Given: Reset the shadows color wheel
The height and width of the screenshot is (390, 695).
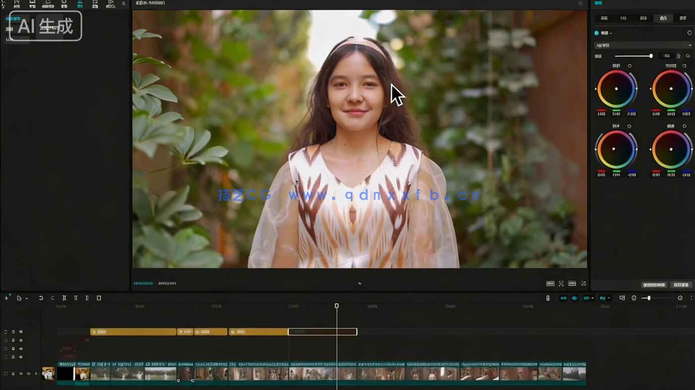Looking at the screenshot, I should click(x=629, y=66).
